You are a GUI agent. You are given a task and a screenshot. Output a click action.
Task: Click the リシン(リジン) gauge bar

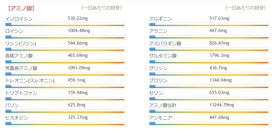(x=65, y=49)
